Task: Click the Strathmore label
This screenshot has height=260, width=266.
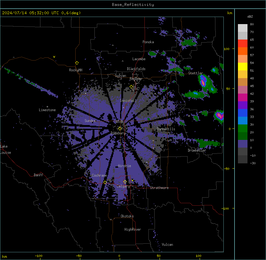Action: point(159,188)
